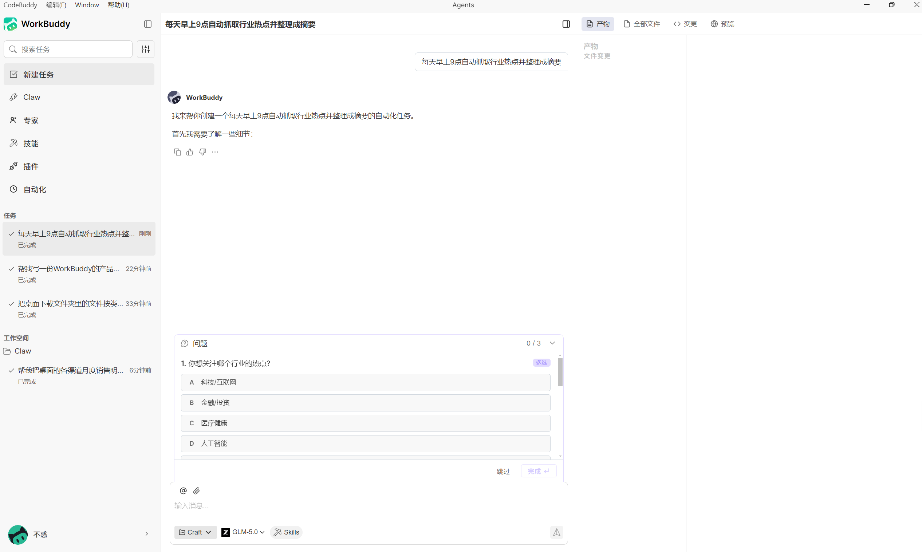922x552 pixels.
Task: Open the Craft mode dropdown
Action: [195, 532]
